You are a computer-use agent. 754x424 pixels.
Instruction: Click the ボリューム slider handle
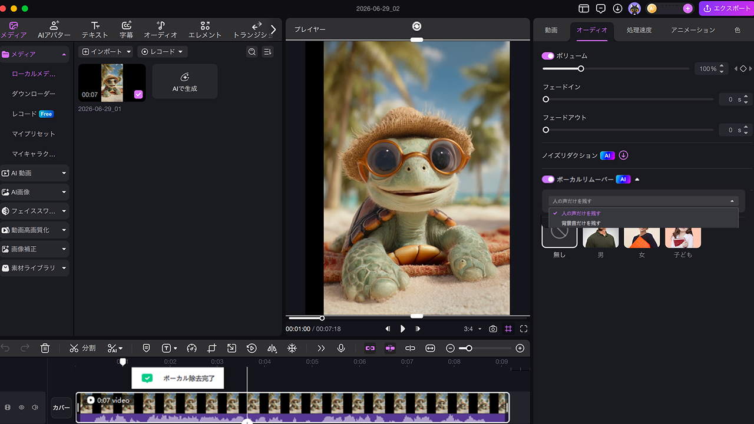pyautogui.click(x=581, y=69)
